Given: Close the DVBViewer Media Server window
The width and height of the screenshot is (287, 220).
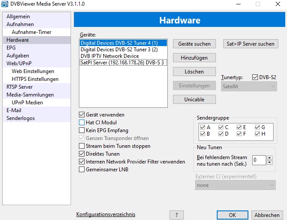Looking at the screenshot, I should [278, 4].
